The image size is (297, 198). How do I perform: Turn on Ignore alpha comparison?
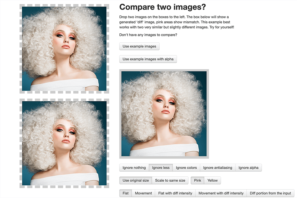point(248,168)
